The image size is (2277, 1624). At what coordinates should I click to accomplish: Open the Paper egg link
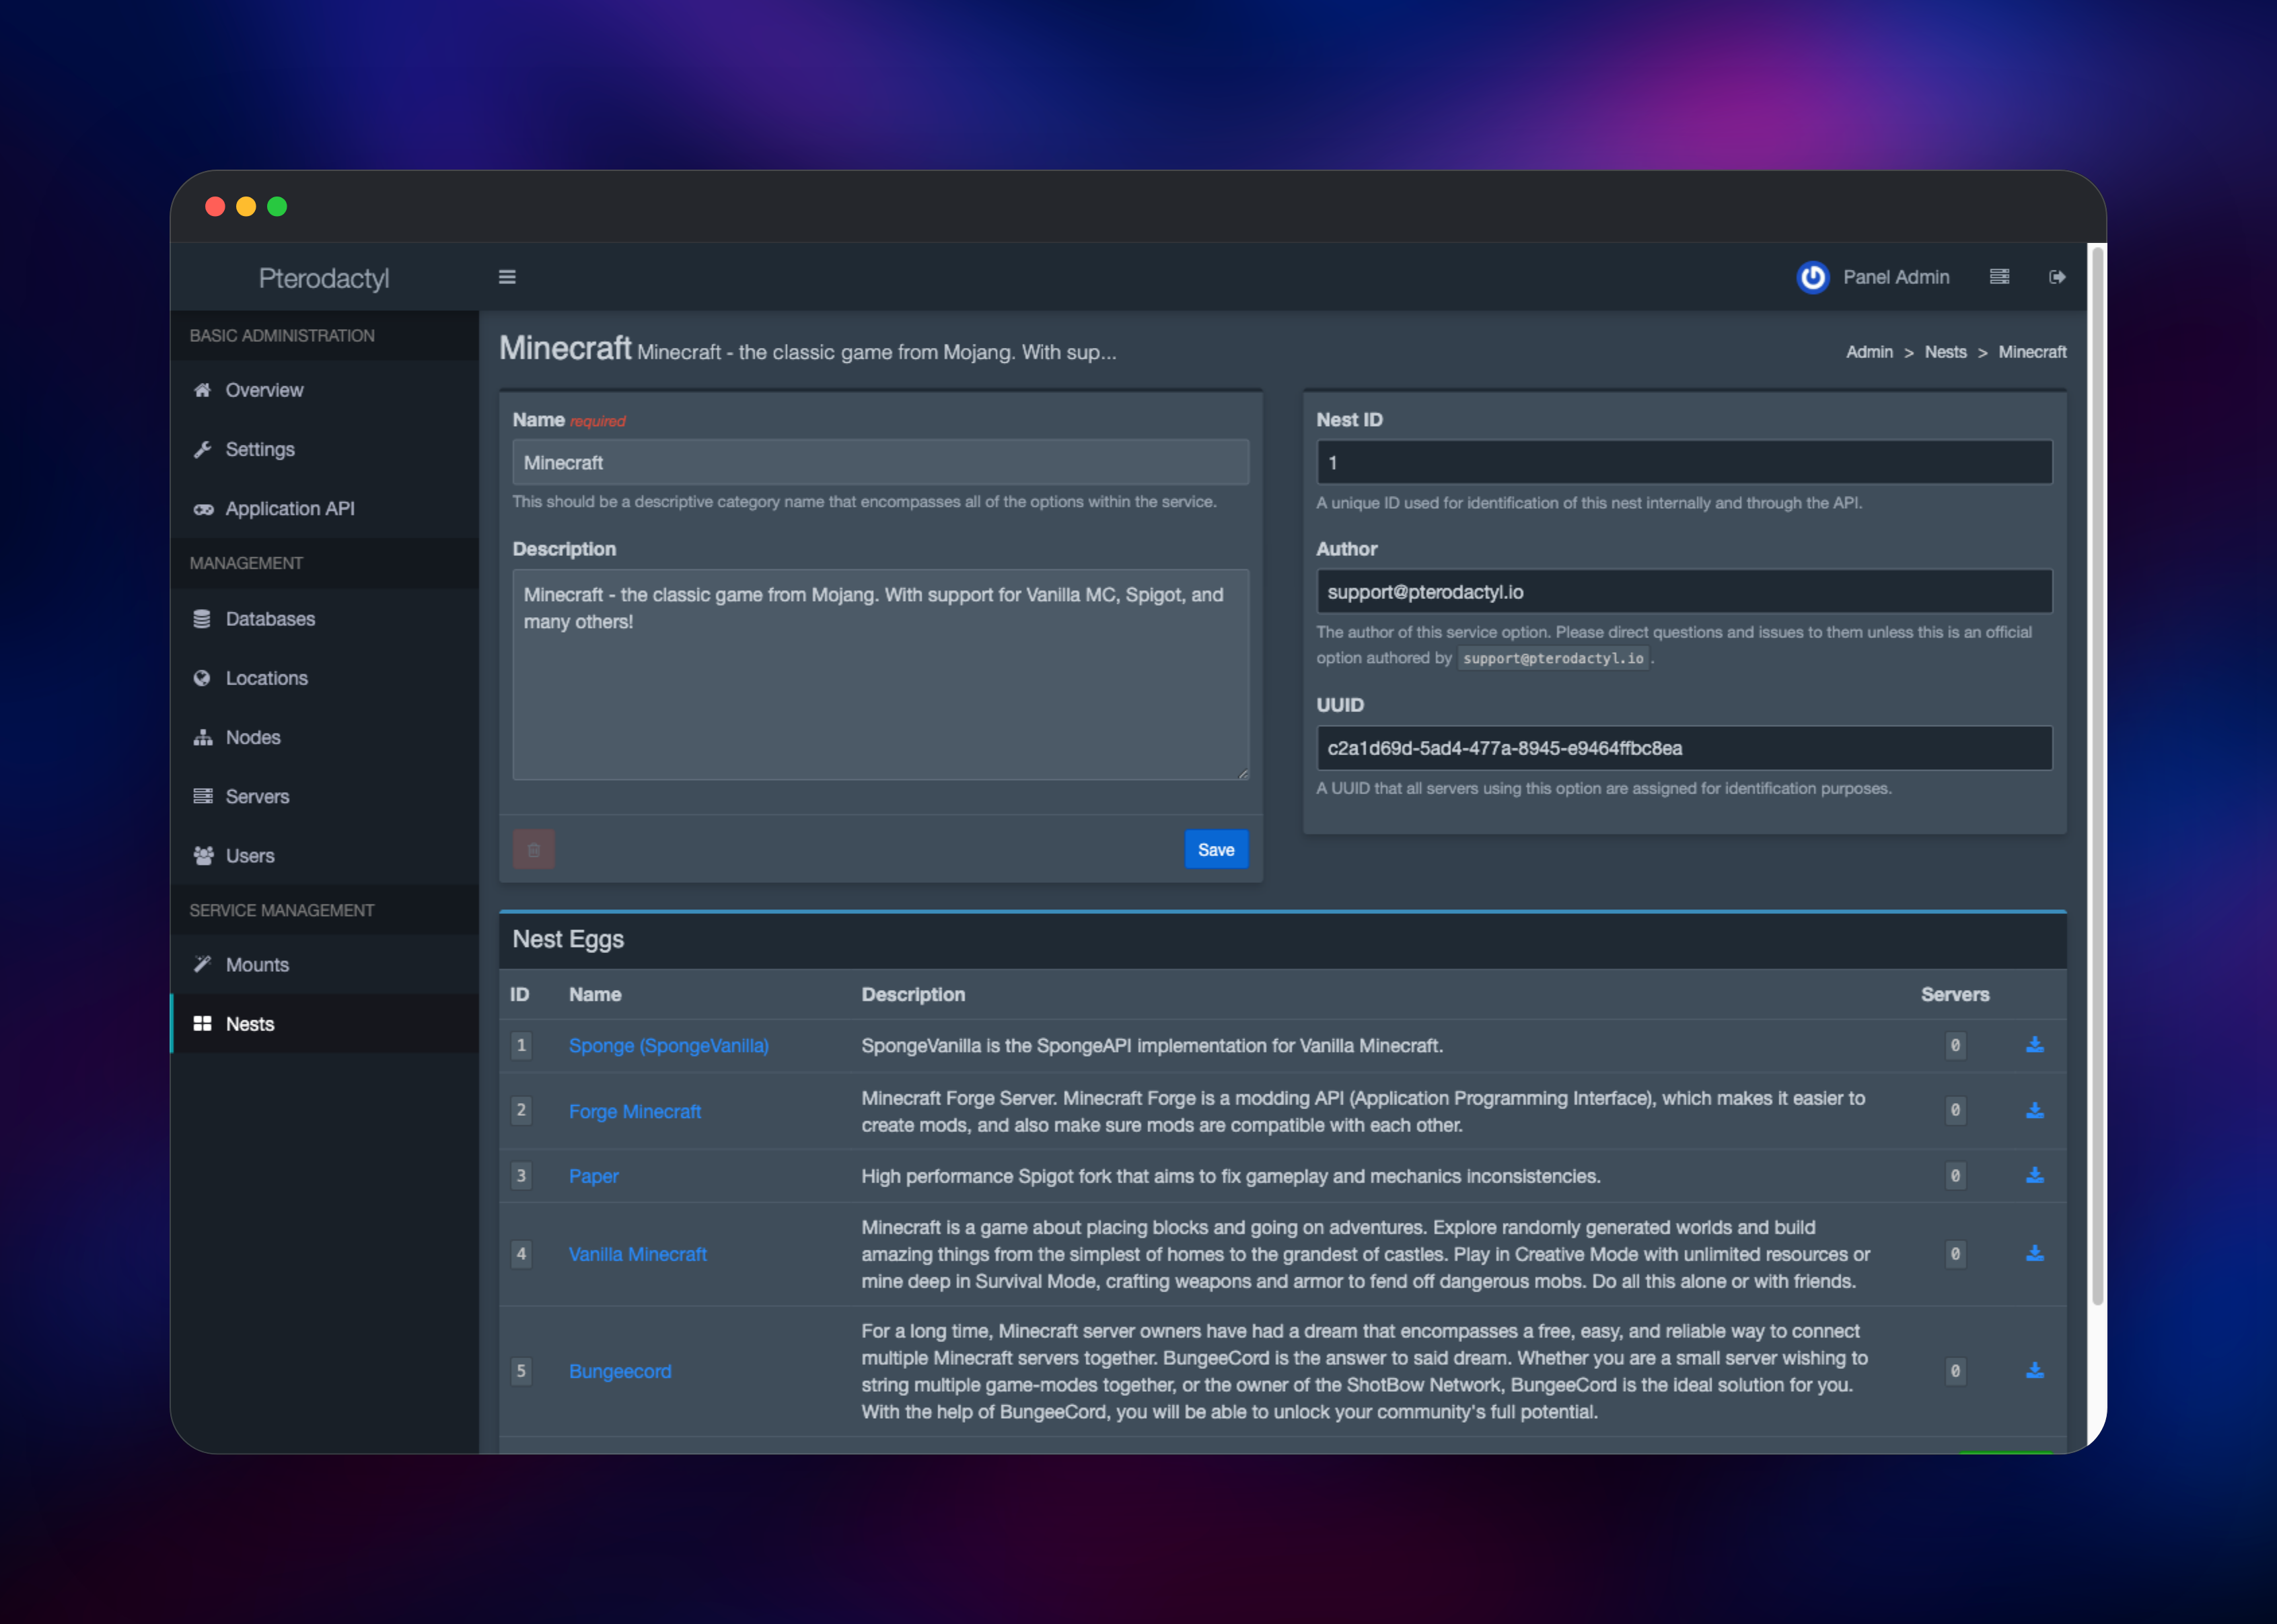593,1176
